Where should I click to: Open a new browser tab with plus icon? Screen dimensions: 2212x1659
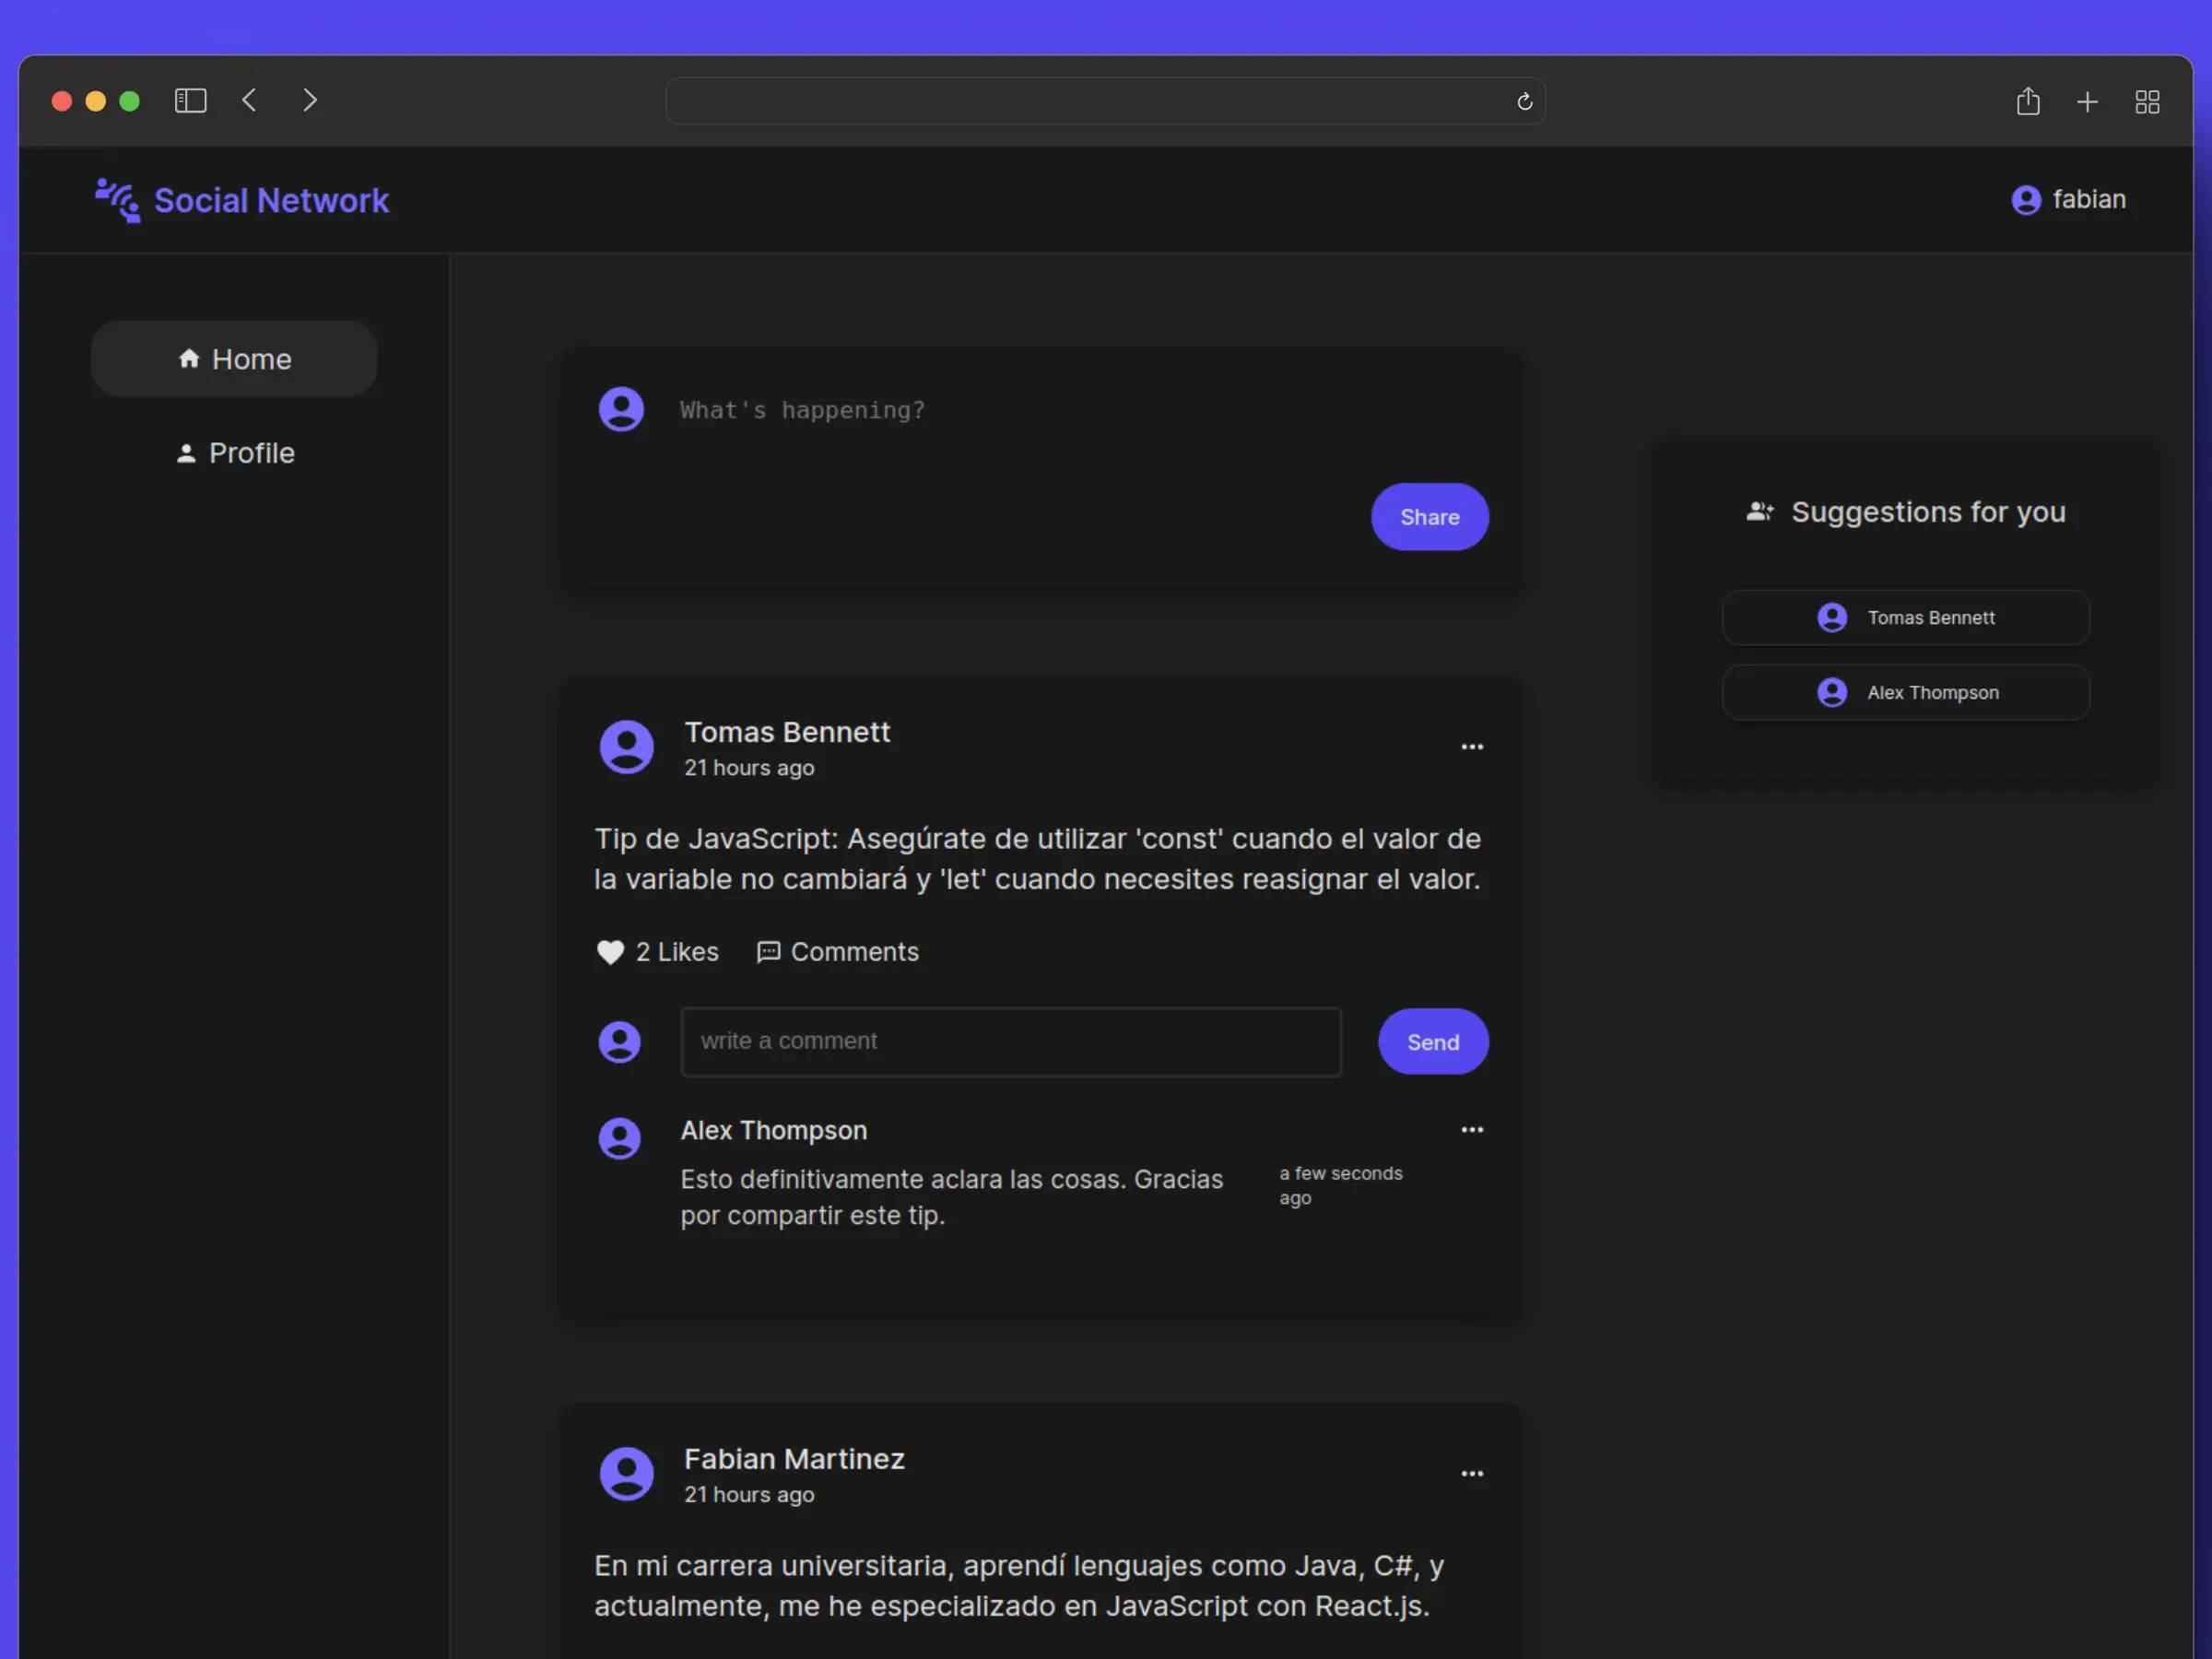tap(2087, 102)
